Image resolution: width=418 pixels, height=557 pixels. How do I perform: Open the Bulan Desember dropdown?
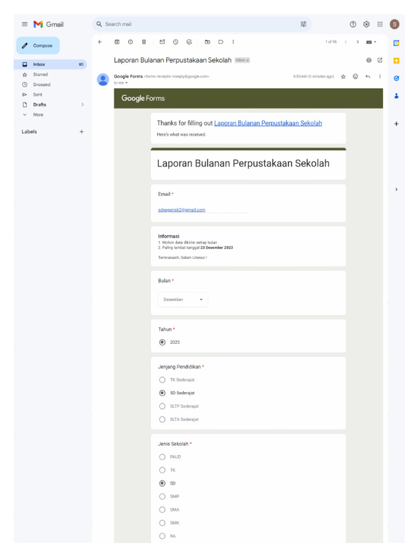[183, 300]
